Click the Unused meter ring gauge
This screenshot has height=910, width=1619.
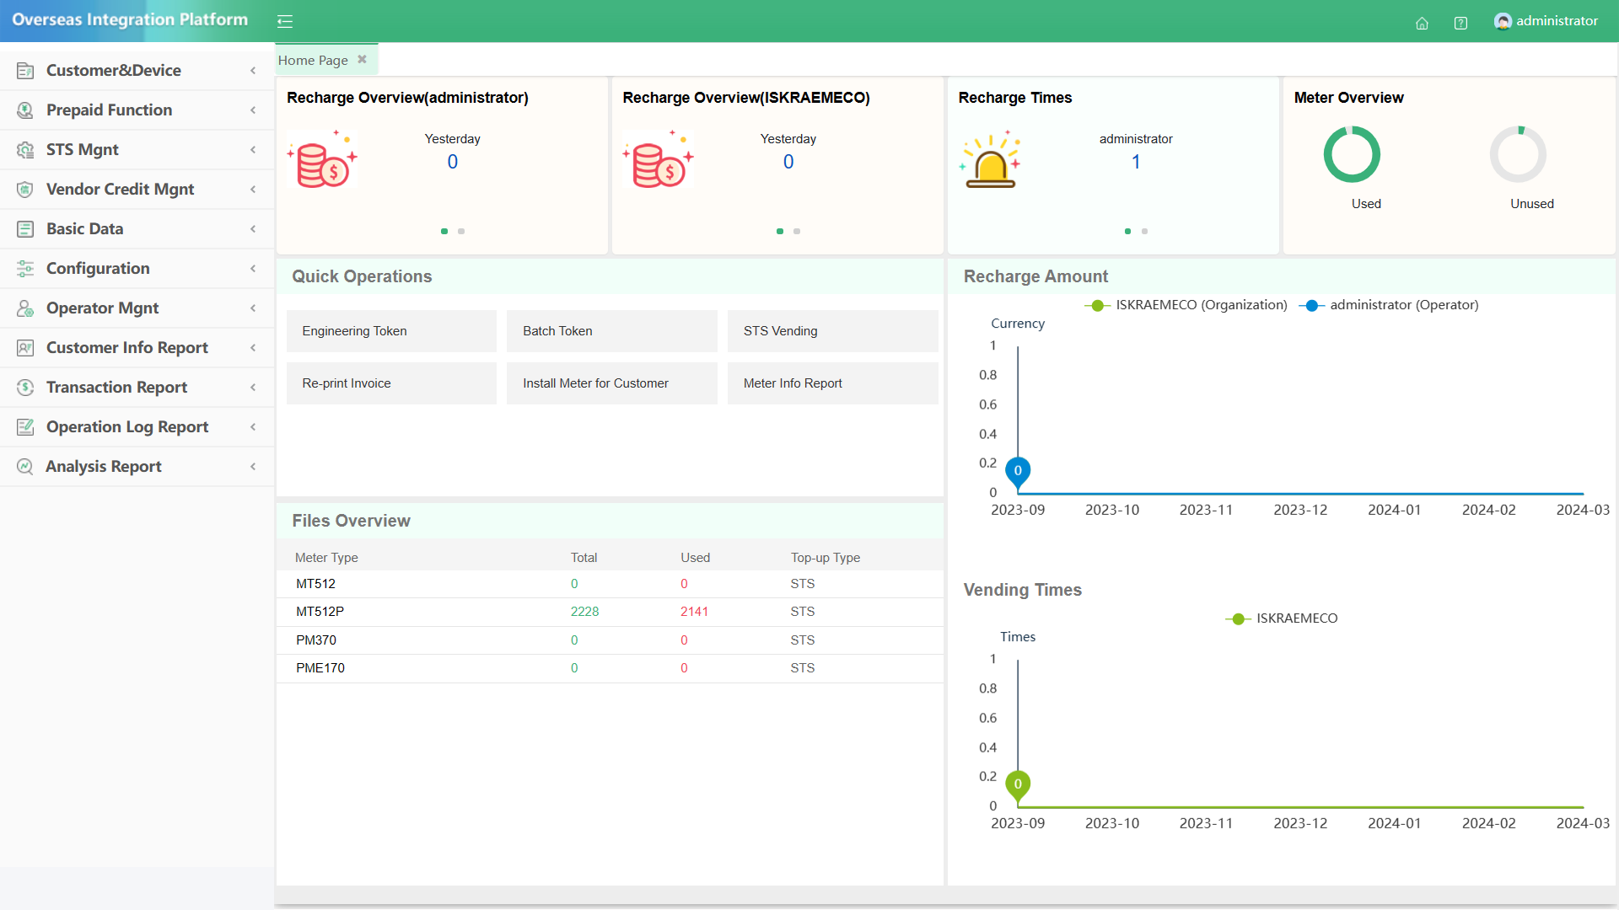[x=1518, y=154]
